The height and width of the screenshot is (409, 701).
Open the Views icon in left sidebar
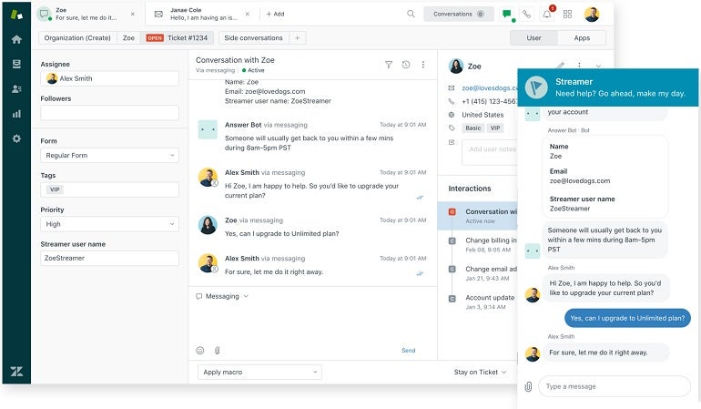click(x=16, y=64)
